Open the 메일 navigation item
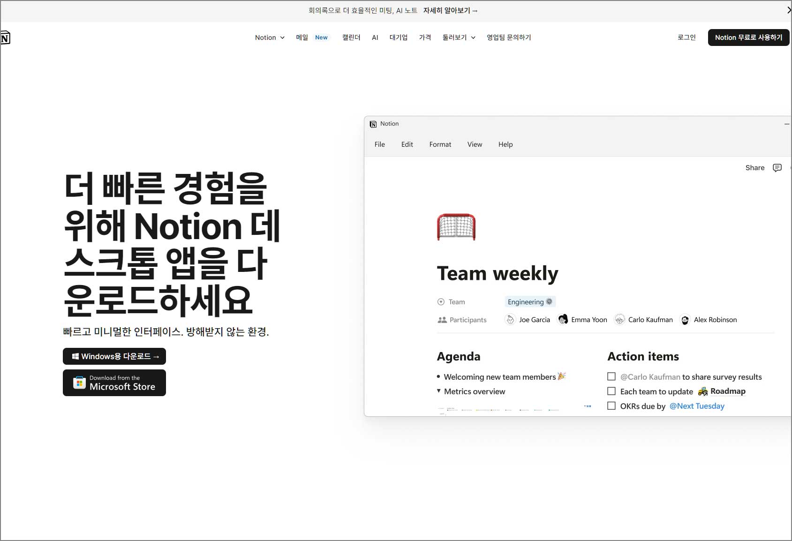The image size is (792, 541). tap(302, 38)
